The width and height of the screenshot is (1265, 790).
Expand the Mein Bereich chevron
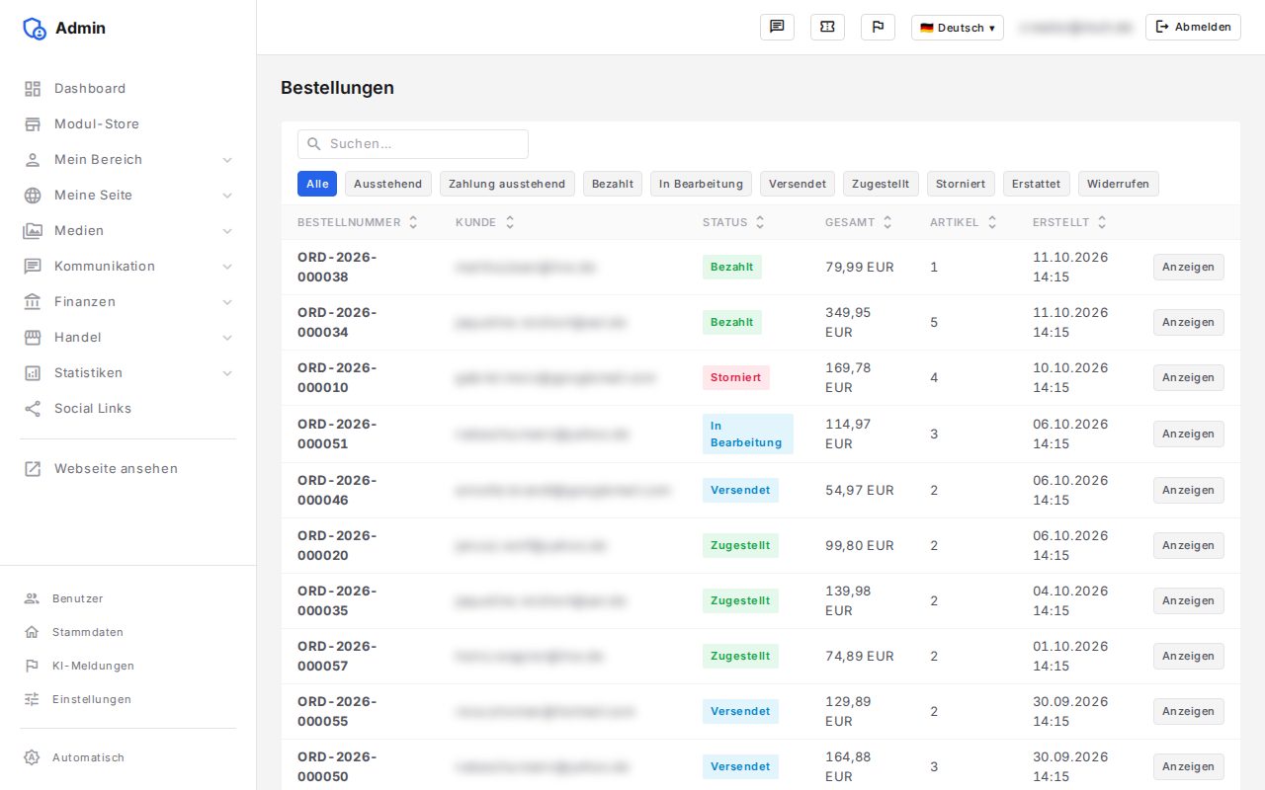227,160
